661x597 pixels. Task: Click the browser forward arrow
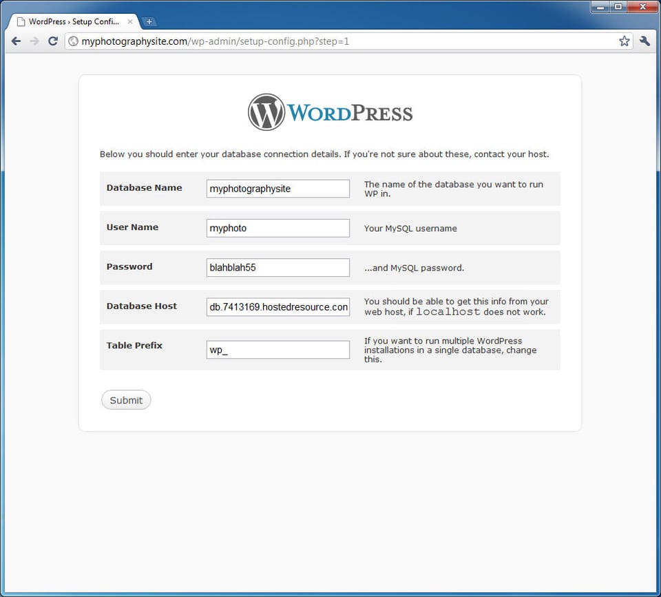[x=34, y=41]
